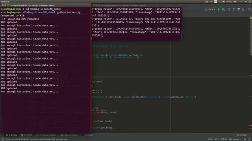This screenshot has width=252, height=141.
Task: Open the system gear menu in top panel
Action: point(250,2)
